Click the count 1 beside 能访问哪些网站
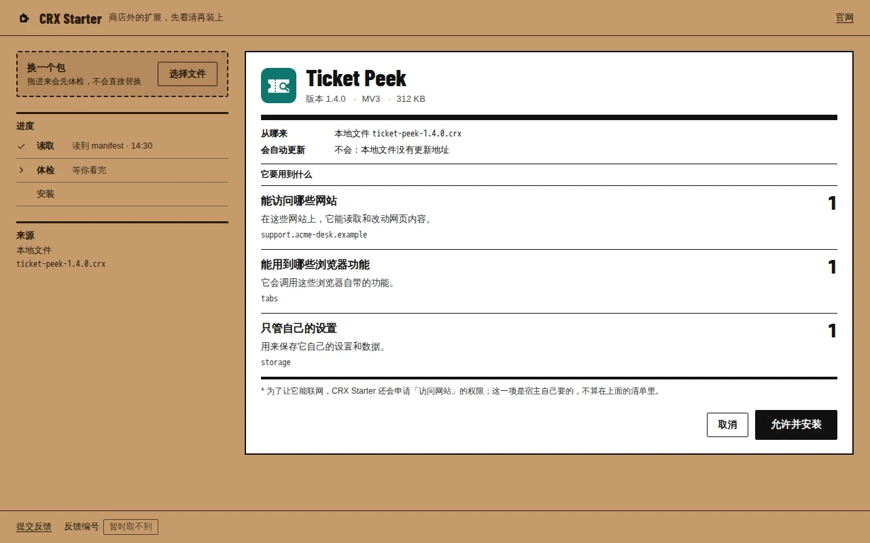This screenshot has height=543, width=870. pos(832,204)
